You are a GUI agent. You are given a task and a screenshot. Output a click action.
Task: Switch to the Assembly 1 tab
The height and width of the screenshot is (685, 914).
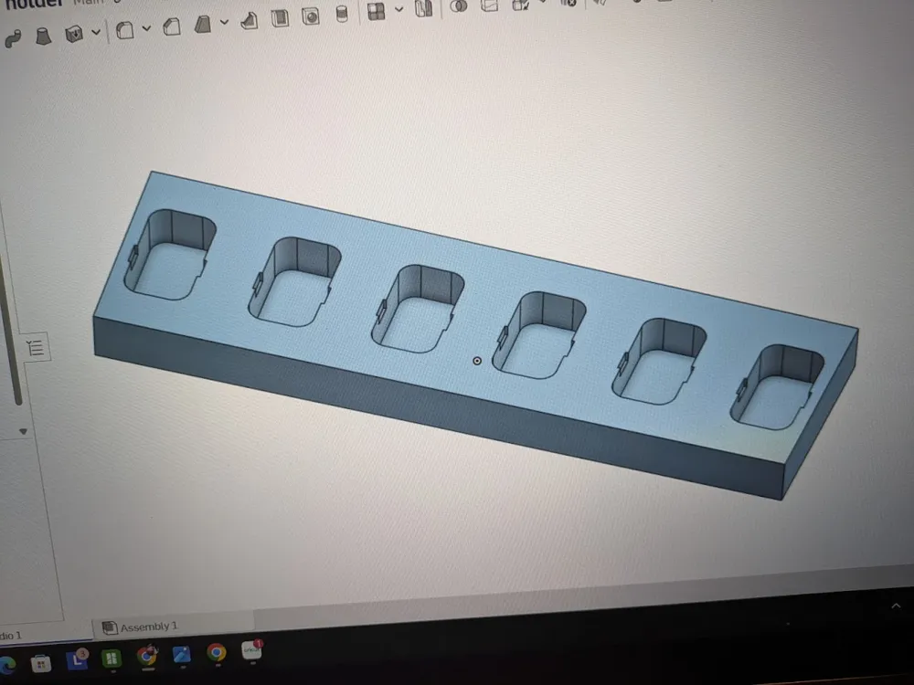coord(141,627)
